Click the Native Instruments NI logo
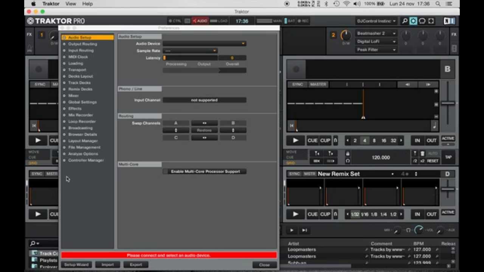Screen dimensions: 484x272 449,21
